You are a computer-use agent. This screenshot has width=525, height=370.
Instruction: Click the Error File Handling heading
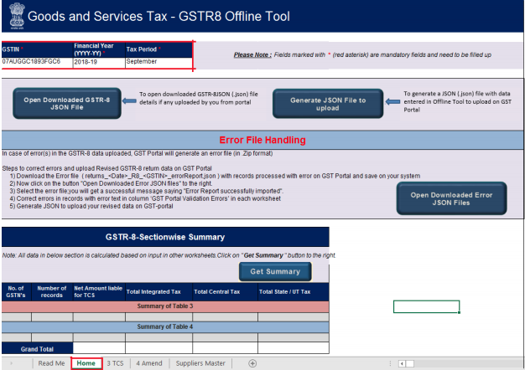click(262, 140)
